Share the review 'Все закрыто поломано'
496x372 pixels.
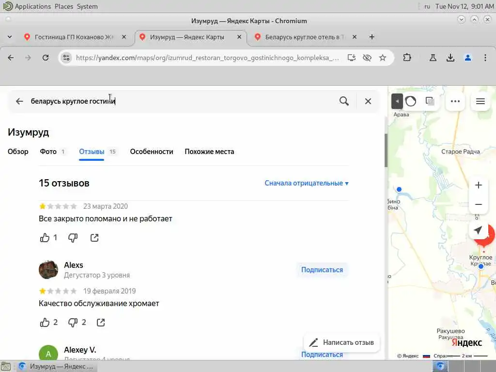pos(94,237)
